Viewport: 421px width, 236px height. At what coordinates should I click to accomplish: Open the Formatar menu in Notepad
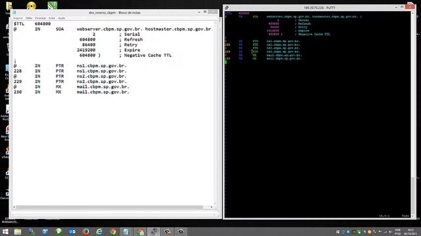[40, 18]
